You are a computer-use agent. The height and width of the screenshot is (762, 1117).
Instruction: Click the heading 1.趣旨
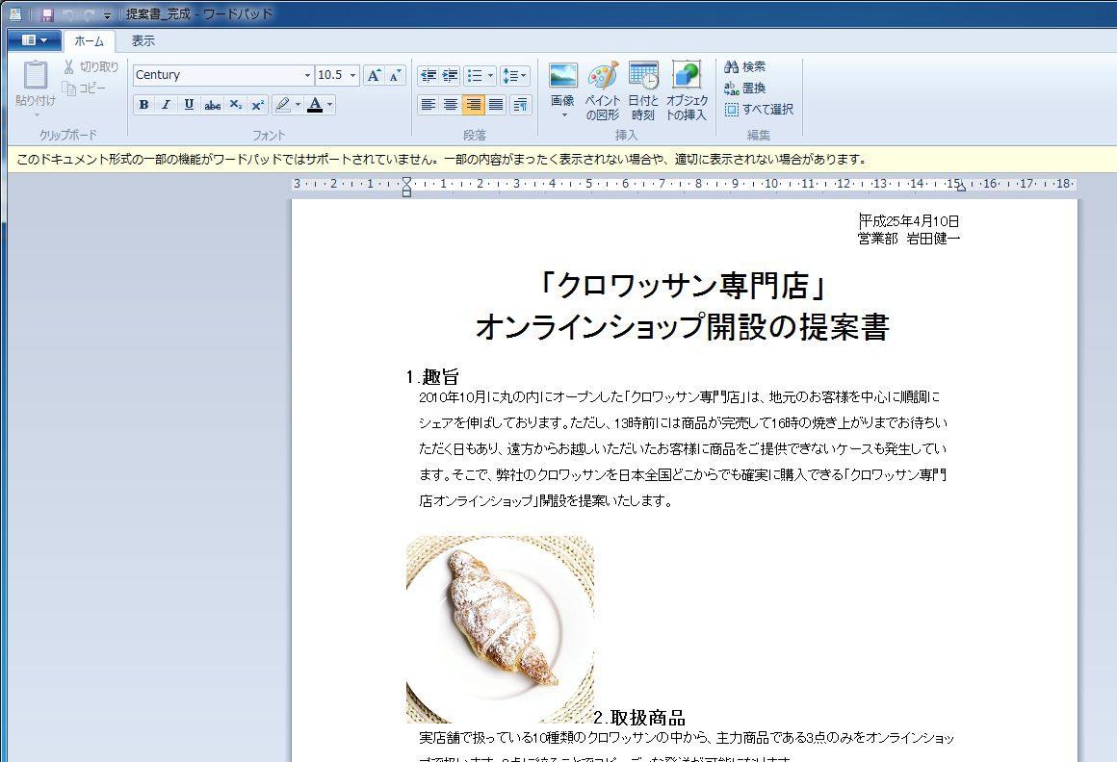point(432,377)
